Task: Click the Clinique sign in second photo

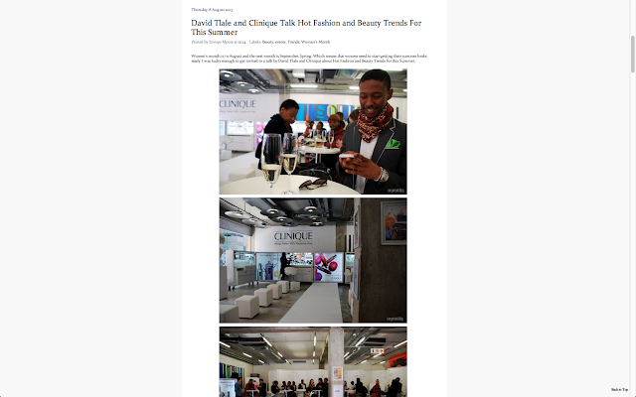Action: click(293, 237)
